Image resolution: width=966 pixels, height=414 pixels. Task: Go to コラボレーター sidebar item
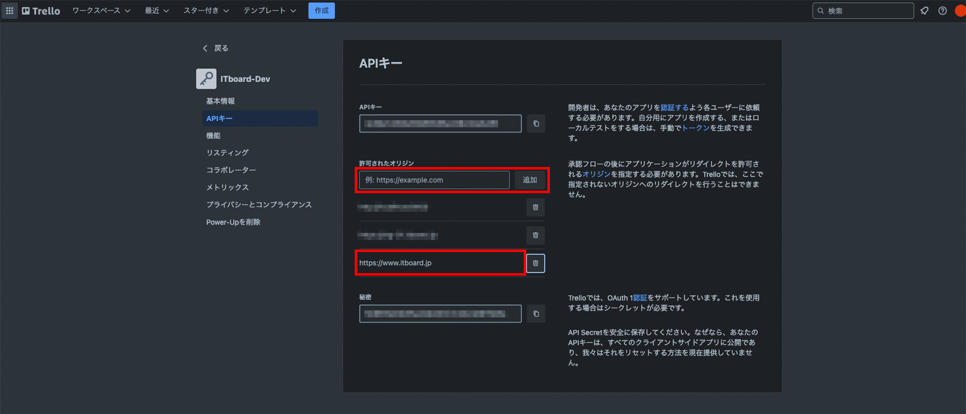[231, 170]
